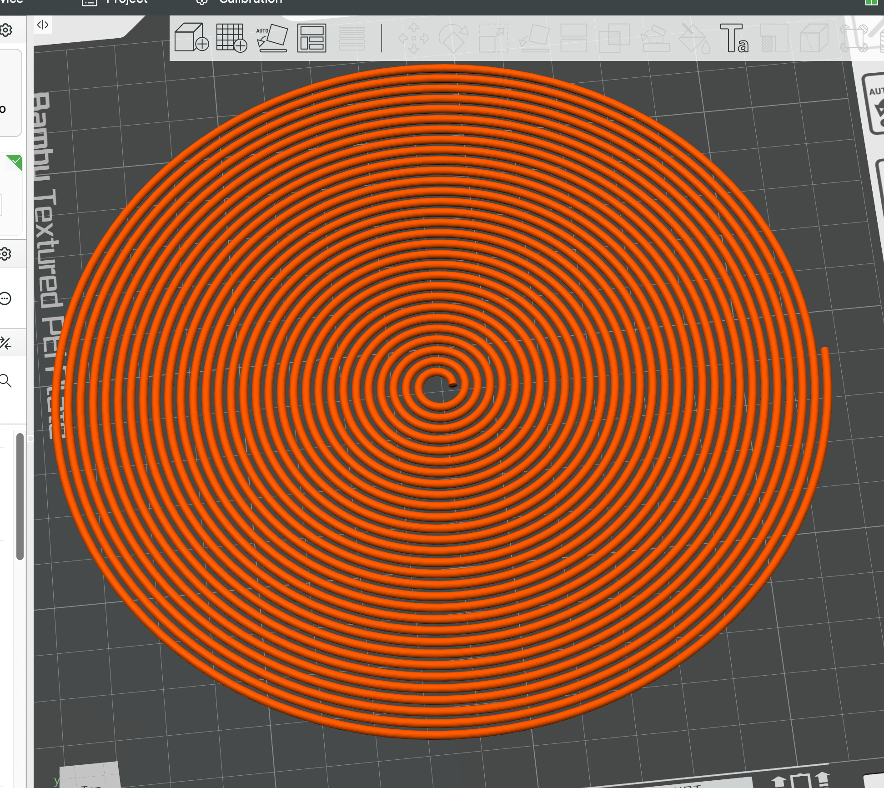The image size is (884, 788).
Task: Click the compare presets arrows icon
Action: pyautogui.click(x=5, y=343)
